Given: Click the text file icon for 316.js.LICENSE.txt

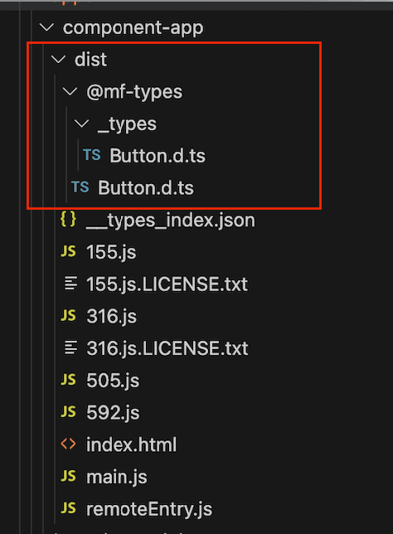Looking at the screenshot, I should pyautogui.click(x=70, y=347).
